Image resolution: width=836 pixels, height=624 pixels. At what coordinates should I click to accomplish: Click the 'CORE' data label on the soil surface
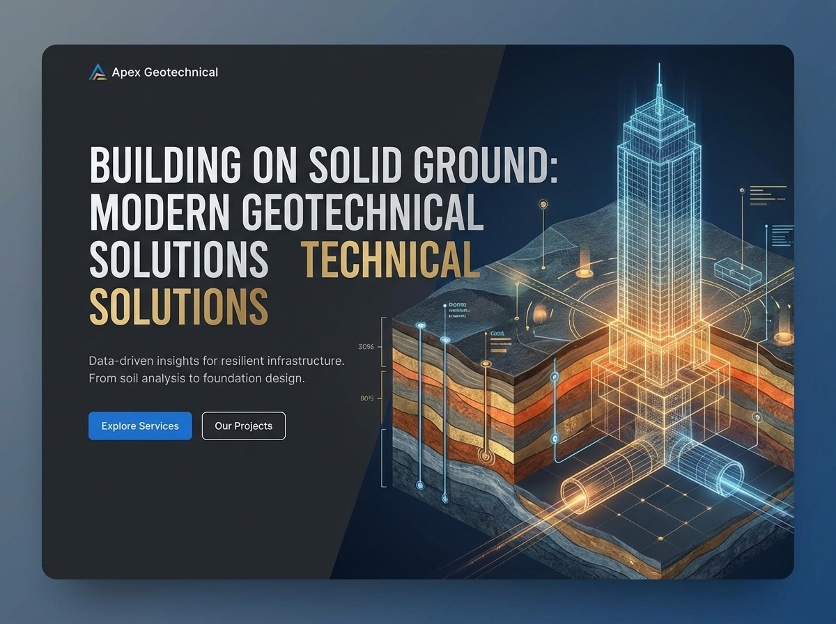[x=496, y=334]
